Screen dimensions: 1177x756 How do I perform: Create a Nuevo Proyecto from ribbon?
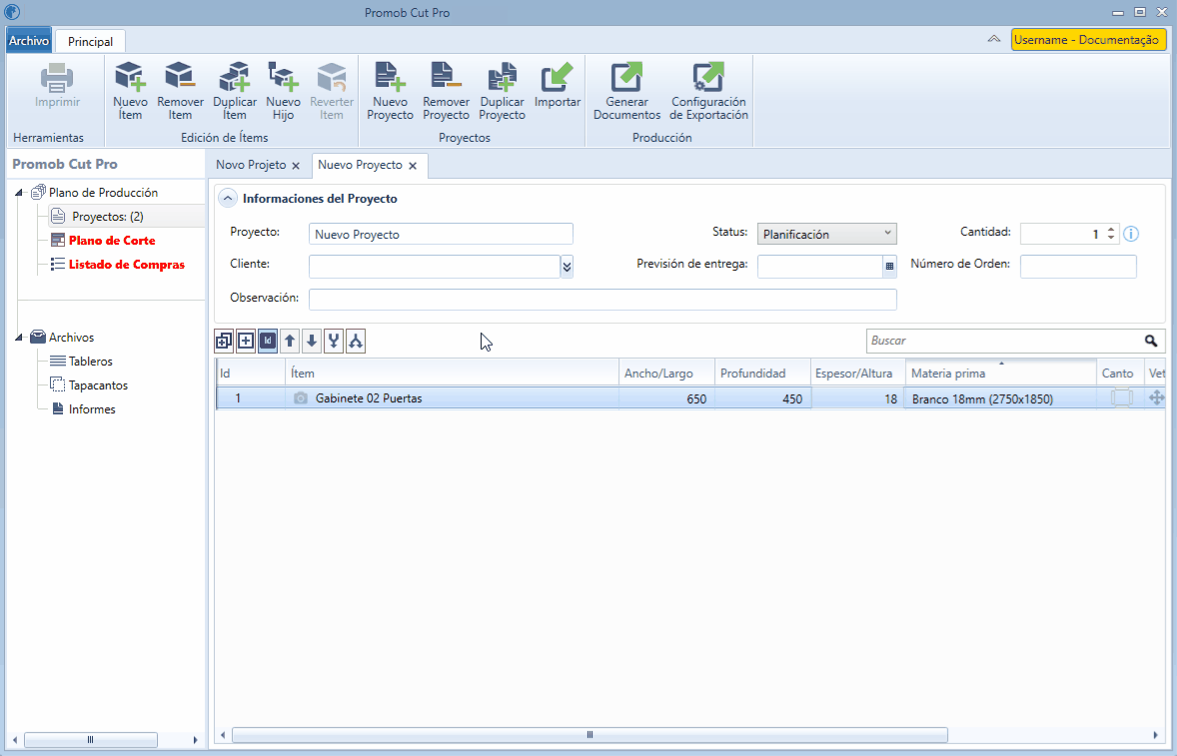pos(390,91)
